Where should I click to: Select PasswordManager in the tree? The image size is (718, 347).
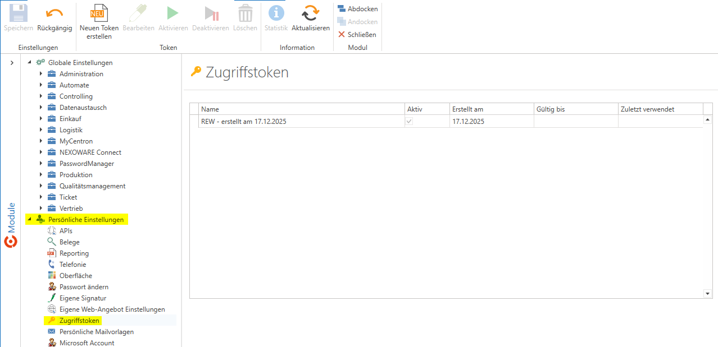click(87, 164)
